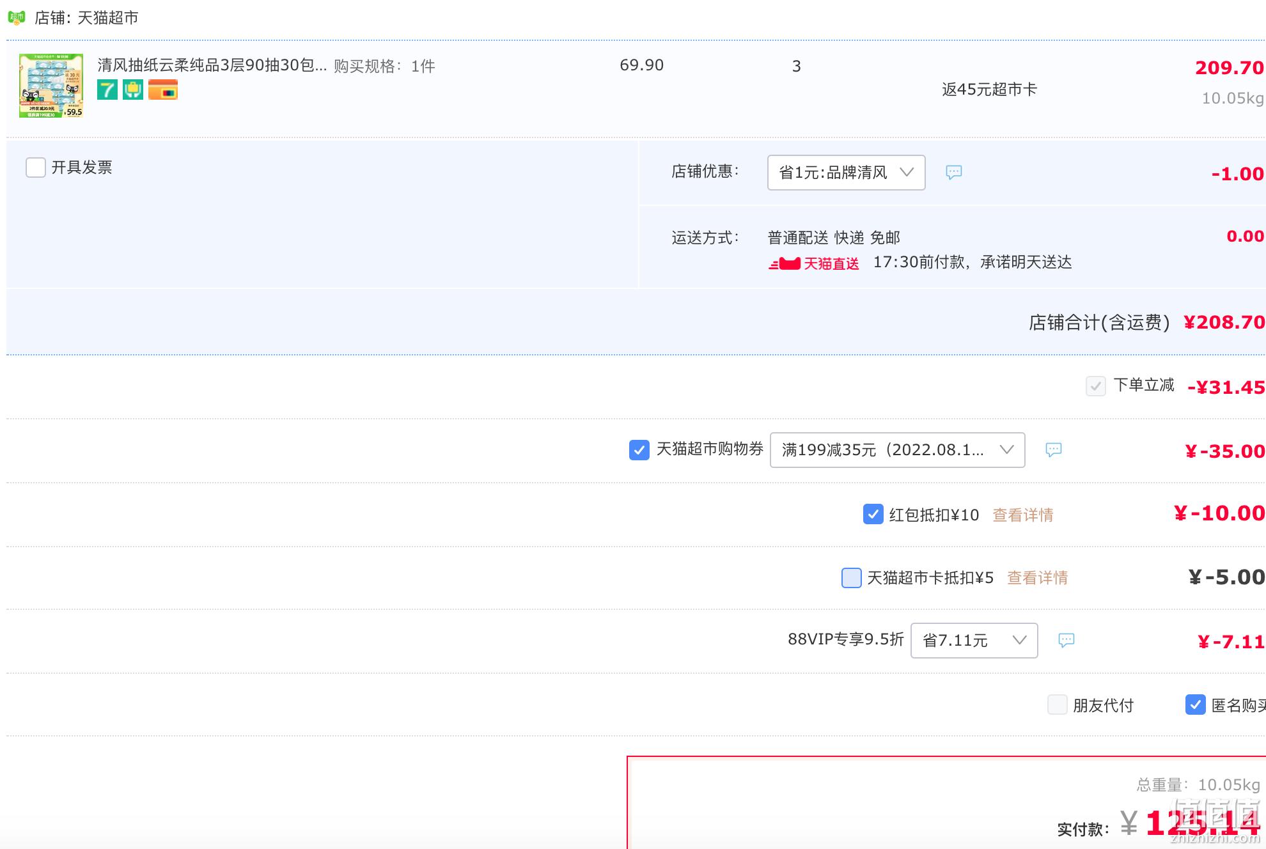Click the red packet amount ¥-10.00
This screenshot has width=1266, height=849.
[1219, 513]
